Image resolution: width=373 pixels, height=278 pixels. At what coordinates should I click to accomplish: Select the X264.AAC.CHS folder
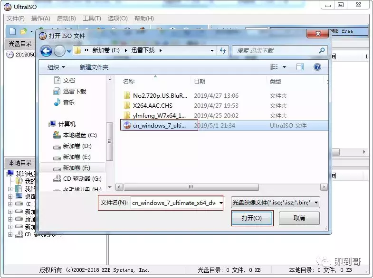[x=148, y=106]
